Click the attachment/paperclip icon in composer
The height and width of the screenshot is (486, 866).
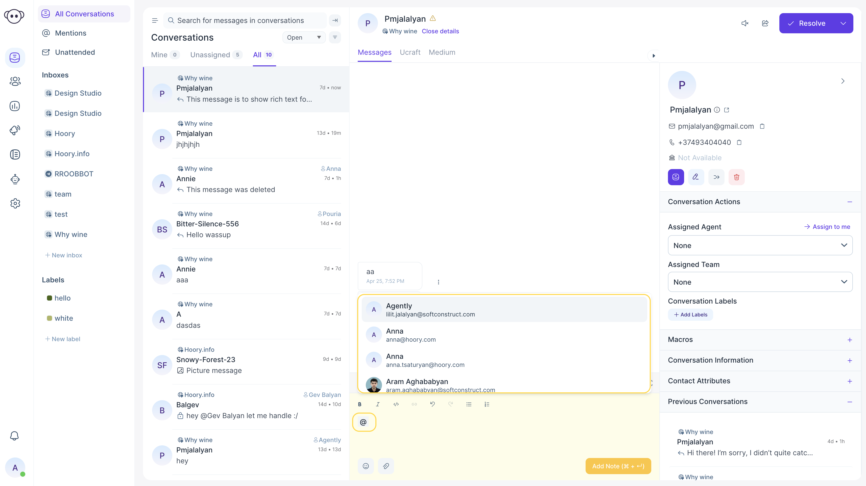click(x=386, y=466)
